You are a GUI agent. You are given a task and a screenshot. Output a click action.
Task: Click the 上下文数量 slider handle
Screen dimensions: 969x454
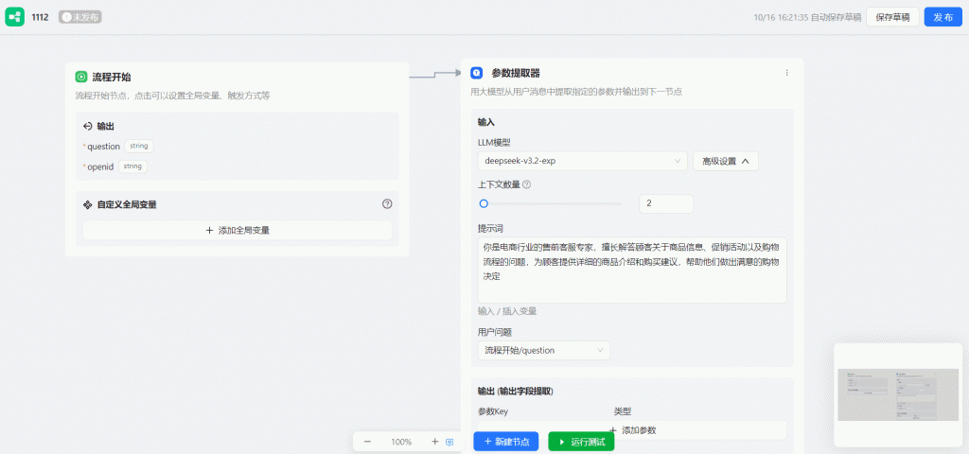[484, 203]
